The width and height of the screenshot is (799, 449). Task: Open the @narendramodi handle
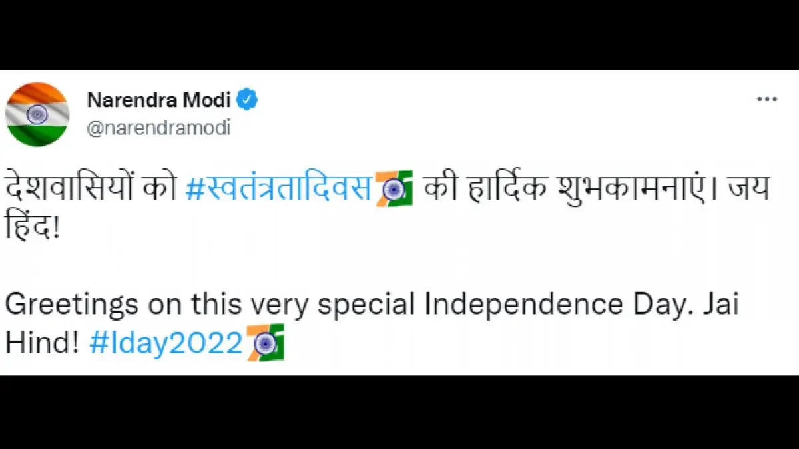coord(158,128)
